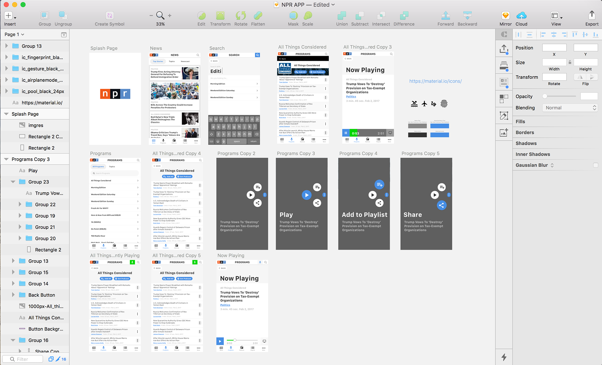
Task: Open the Gaussian Blur type selector
Action: [x=552, y=165]
